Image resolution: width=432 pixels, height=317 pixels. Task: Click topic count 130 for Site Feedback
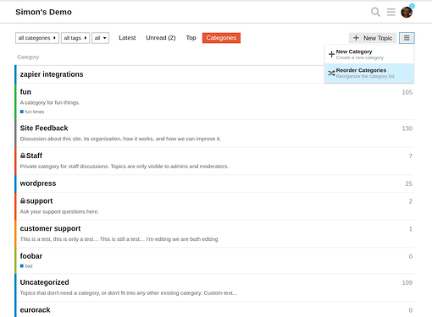[x=407, y=128]
